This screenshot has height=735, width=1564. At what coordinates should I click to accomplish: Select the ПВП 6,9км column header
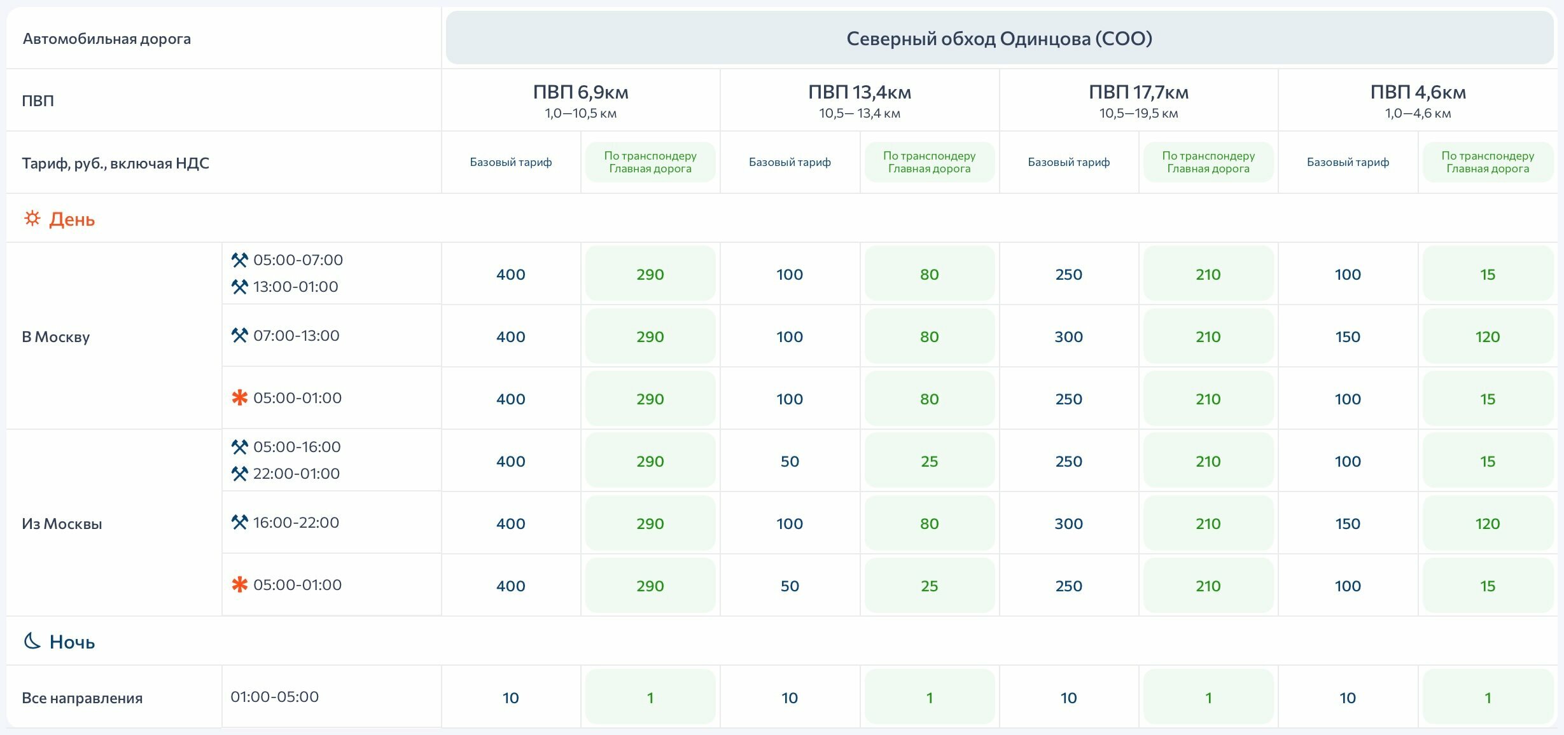[580, 100]
